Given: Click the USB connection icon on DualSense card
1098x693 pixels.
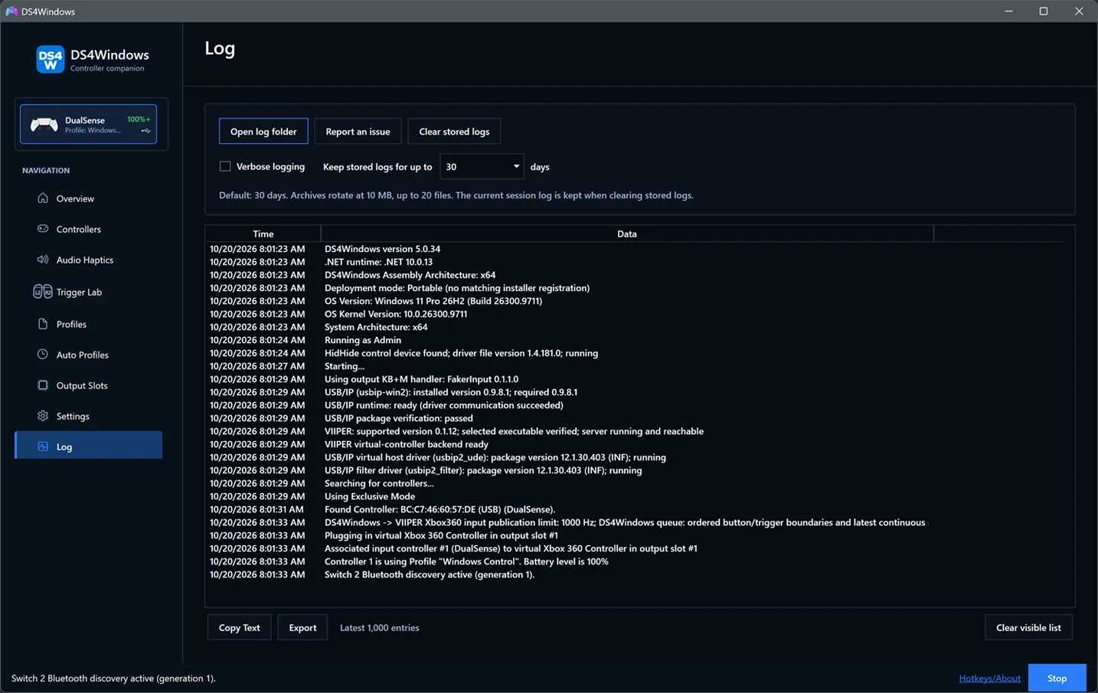Looking at the screenshot, I should [145, 131].
